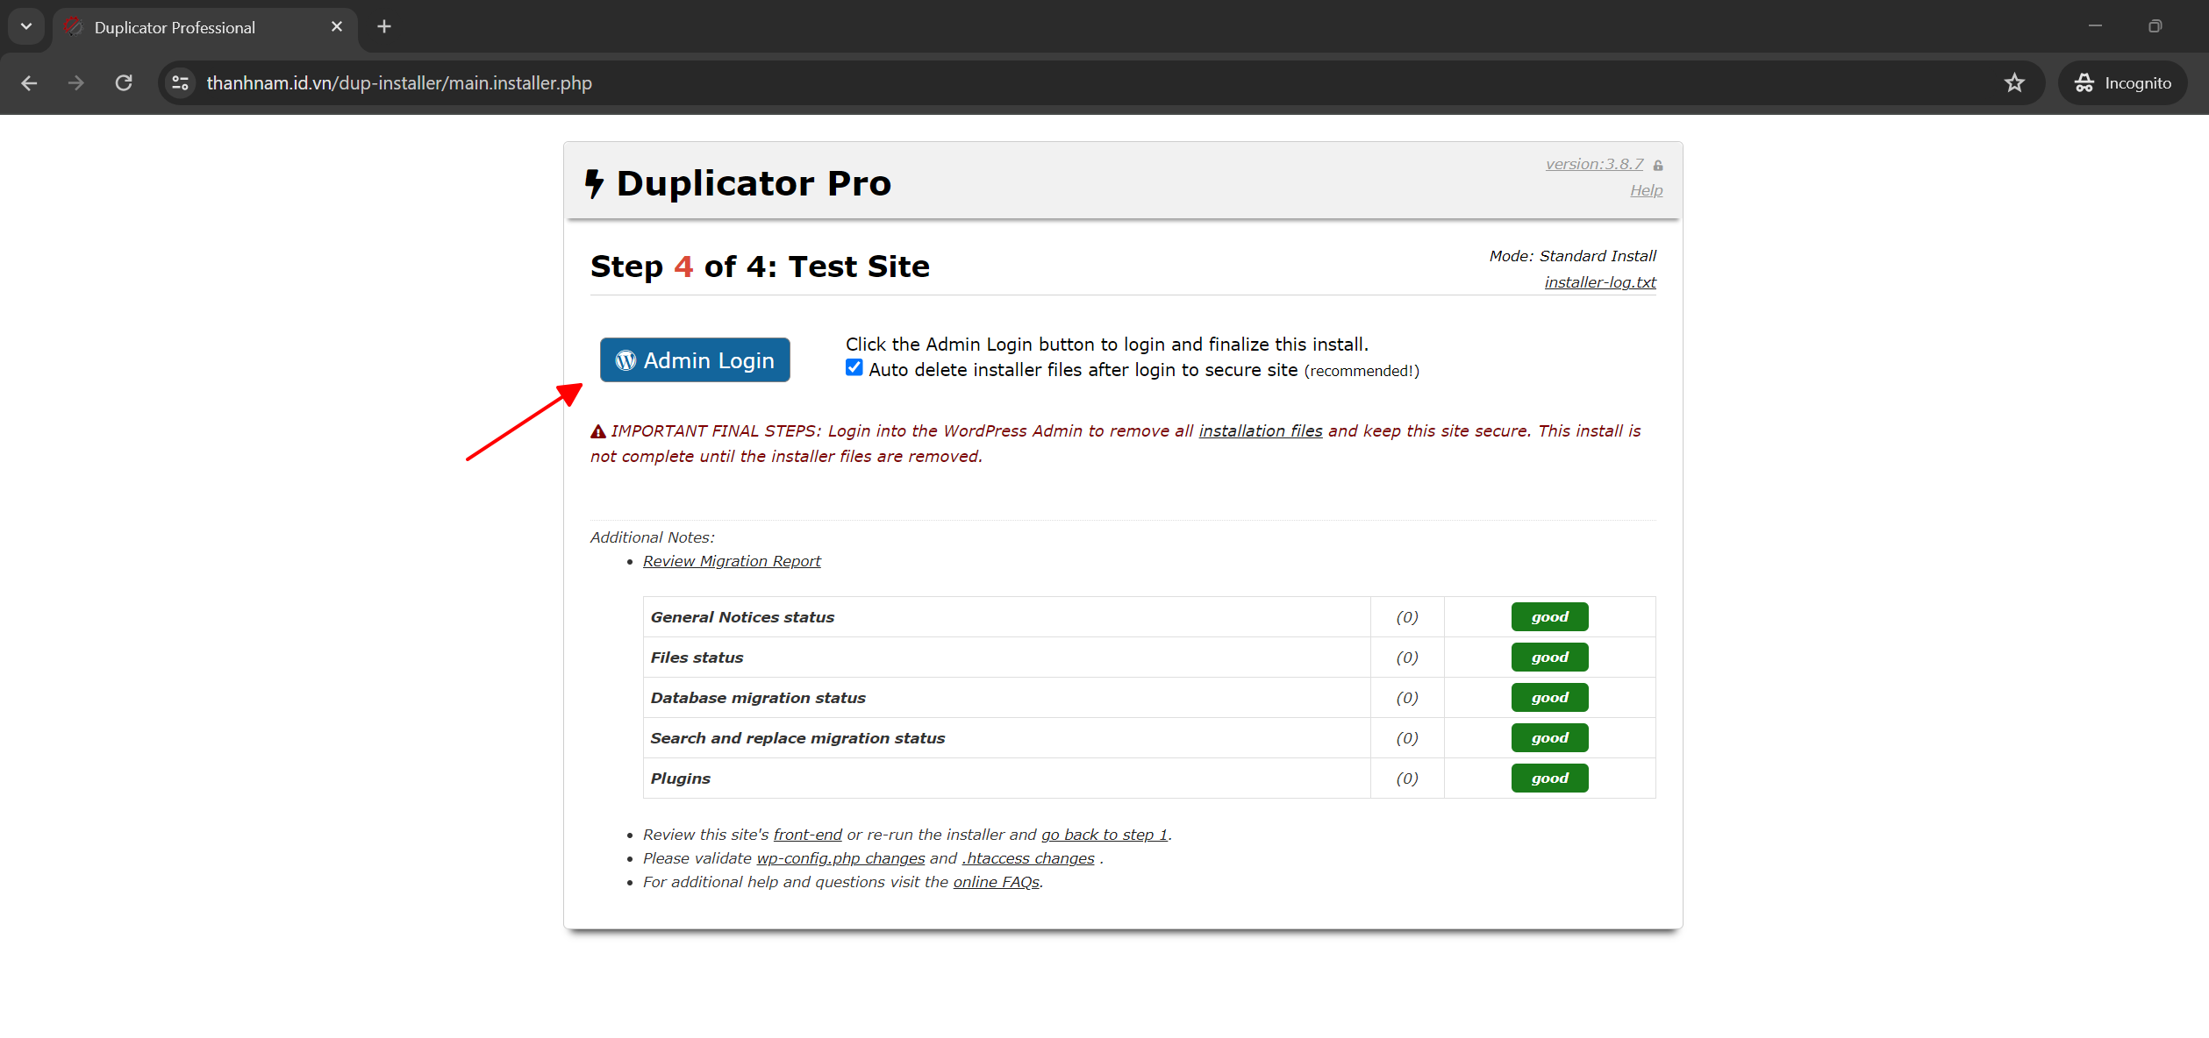Image resolution: width=2209 pixels, height=1038 pixels.
Task: Click the Files status good badge
Action: point(1549,658)
